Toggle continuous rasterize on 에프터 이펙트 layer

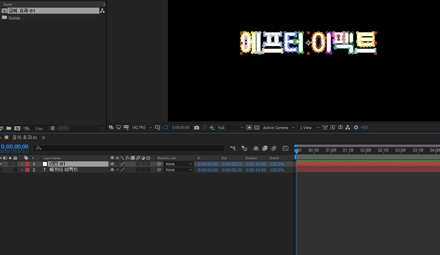pos(117,170)
